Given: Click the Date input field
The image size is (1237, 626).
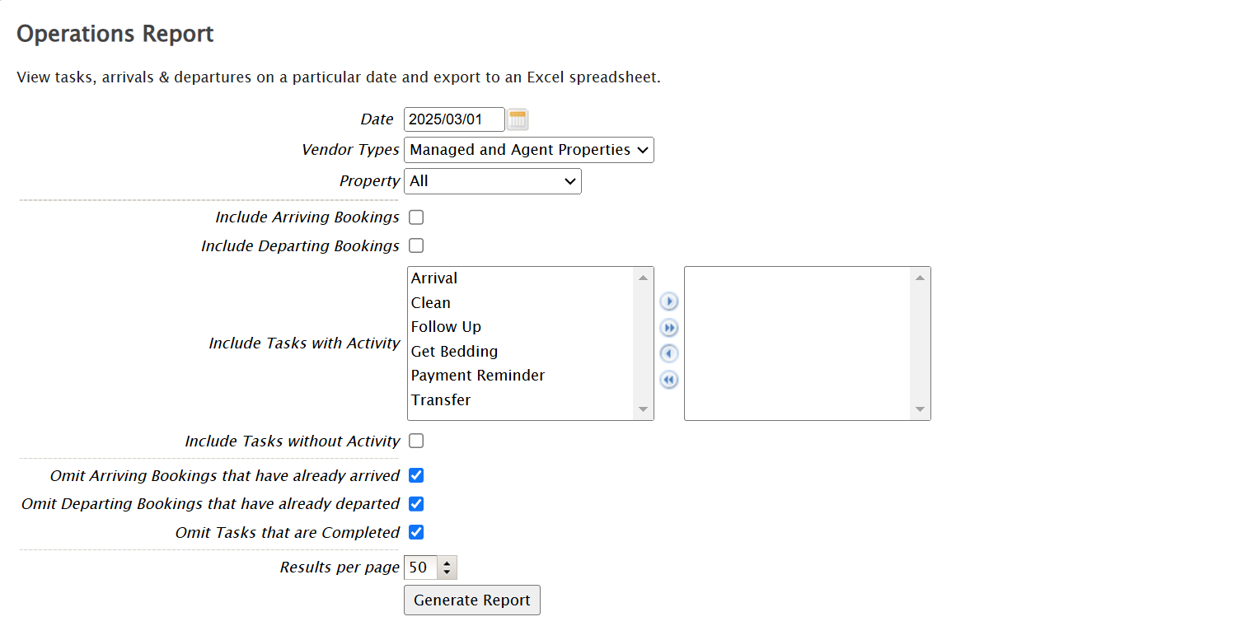Looking at the screenshot, I should point(453,119).
